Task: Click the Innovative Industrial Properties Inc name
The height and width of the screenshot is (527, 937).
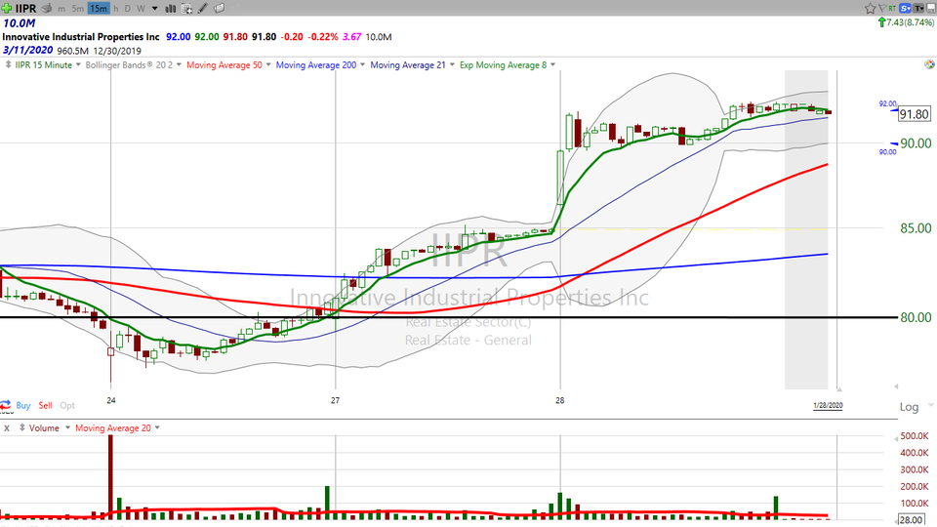Action: (x=81, y=36)
